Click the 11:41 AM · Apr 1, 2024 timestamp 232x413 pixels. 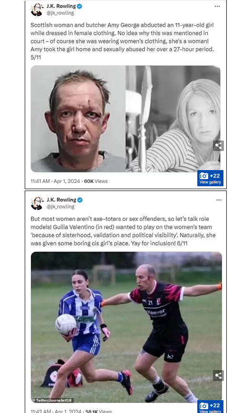(55, 181)
